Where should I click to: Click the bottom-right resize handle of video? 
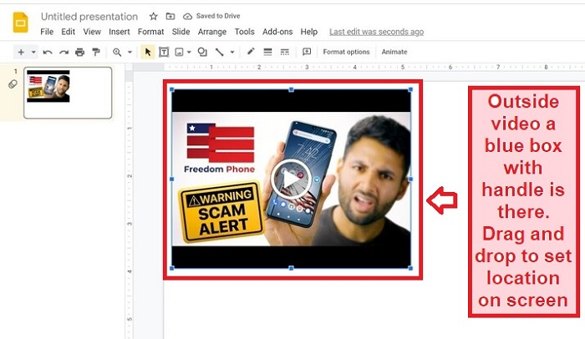click(x=411, y=268)
